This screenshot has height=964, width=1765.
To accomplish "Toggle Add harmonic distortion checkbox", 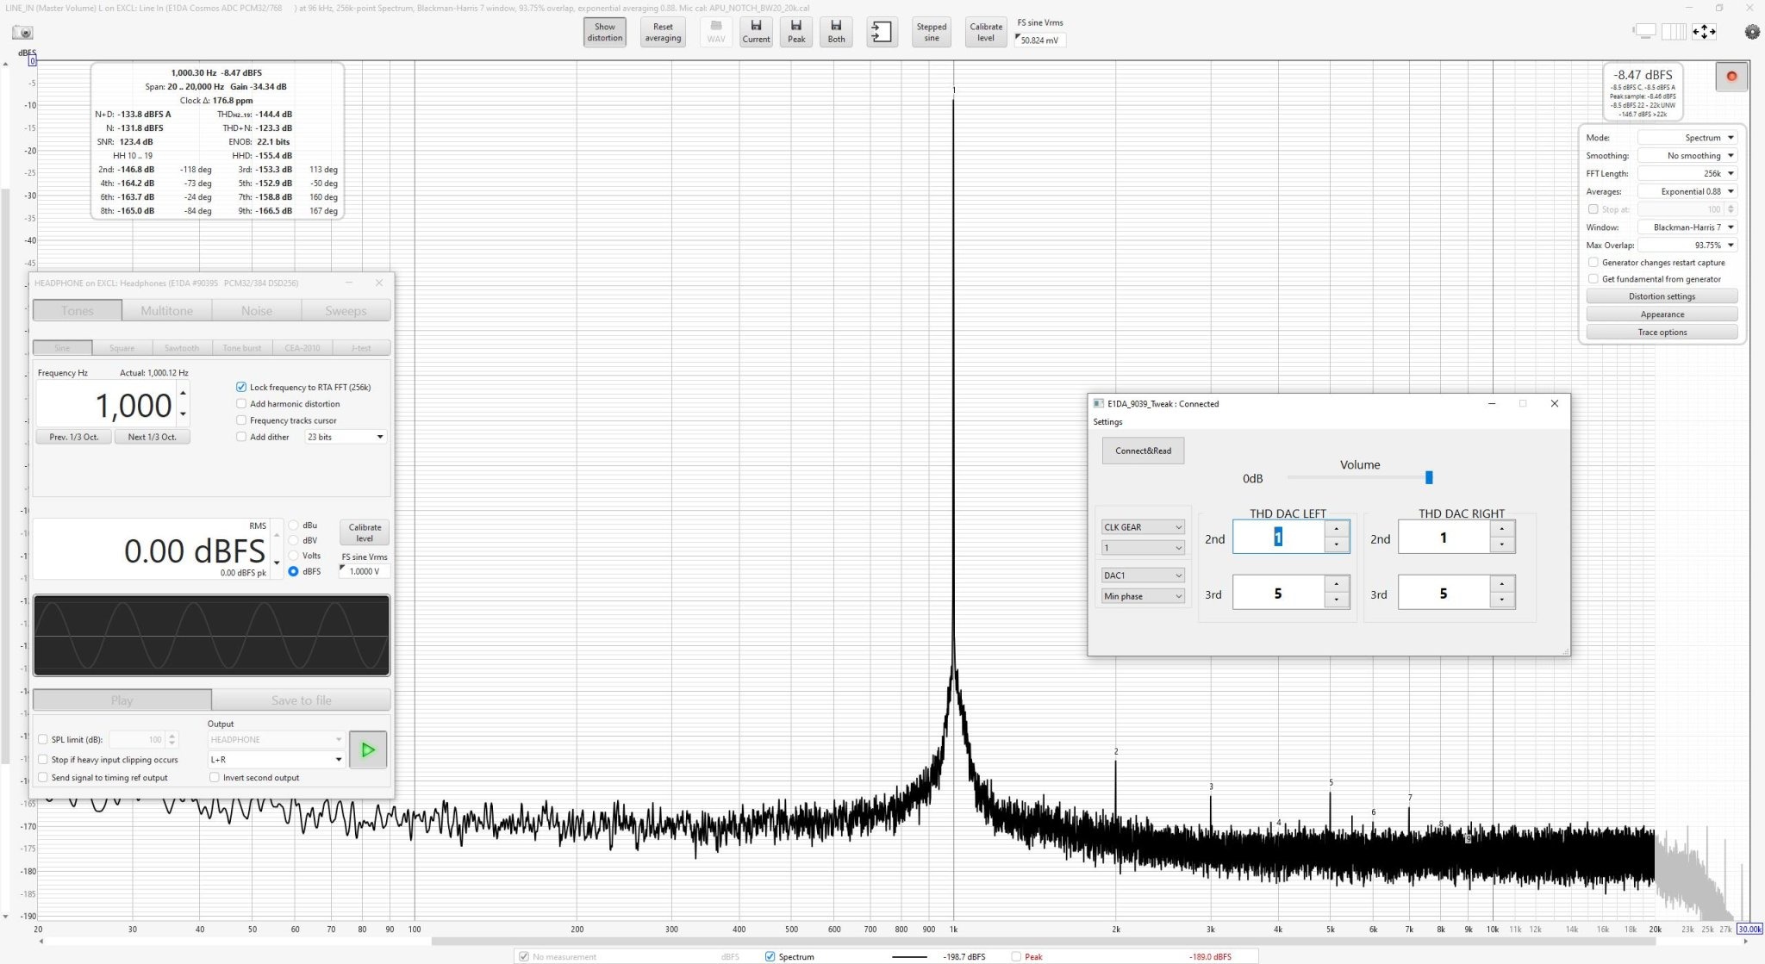I will [241, 403].
